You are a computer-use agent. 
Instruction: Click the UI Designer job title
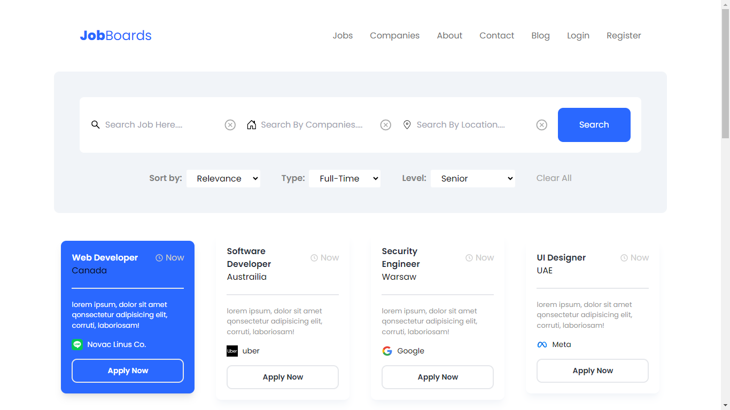[x=561, y=258]
